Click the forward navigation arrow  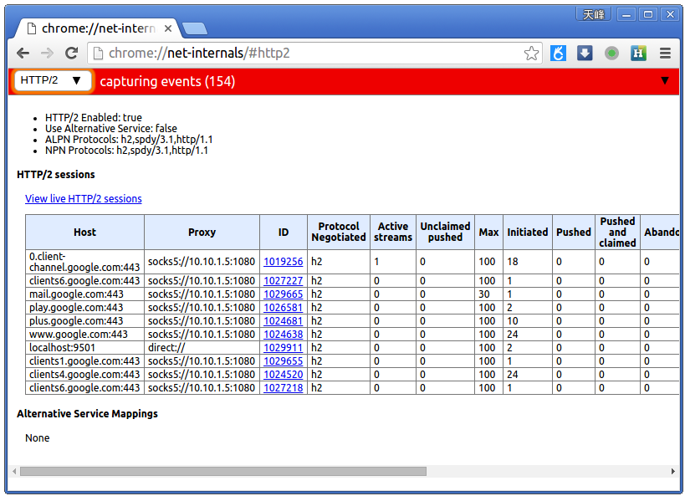[47, 54]
